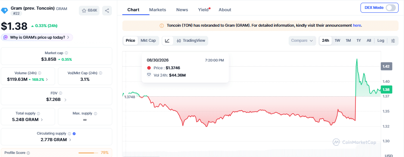404x157 pixels.
Task: Open the Markets tab
Action: pos(158,10)
